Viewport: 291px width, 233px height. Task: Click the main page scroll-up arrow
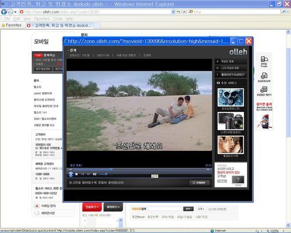click(288, 32)
